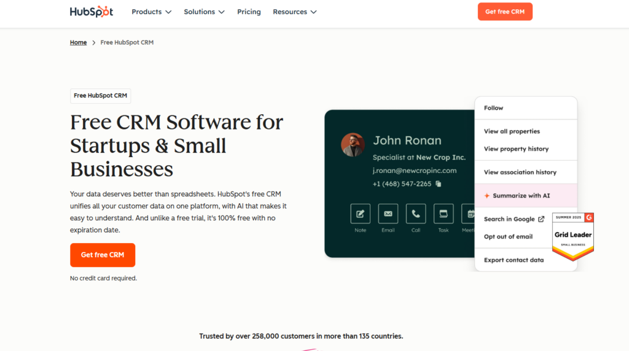
Task: Click the HubSpot logo
Action: 92,12
